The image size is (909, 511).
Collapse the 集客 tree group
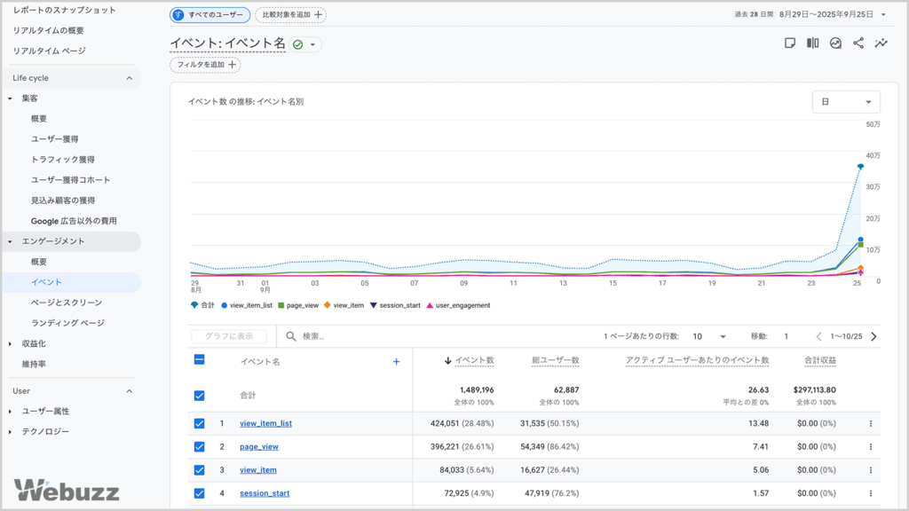10,98
